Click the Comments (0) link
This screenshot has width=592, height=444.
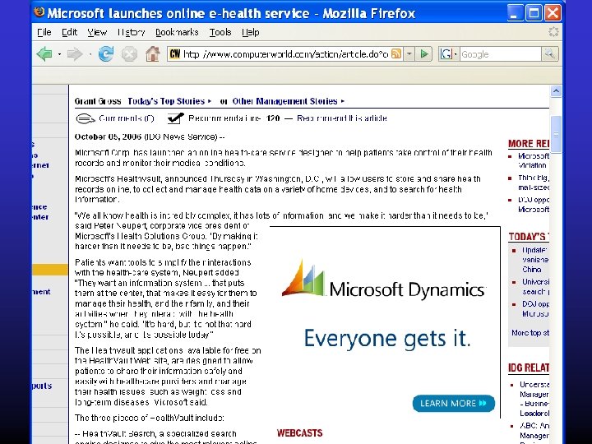point(127,118)
